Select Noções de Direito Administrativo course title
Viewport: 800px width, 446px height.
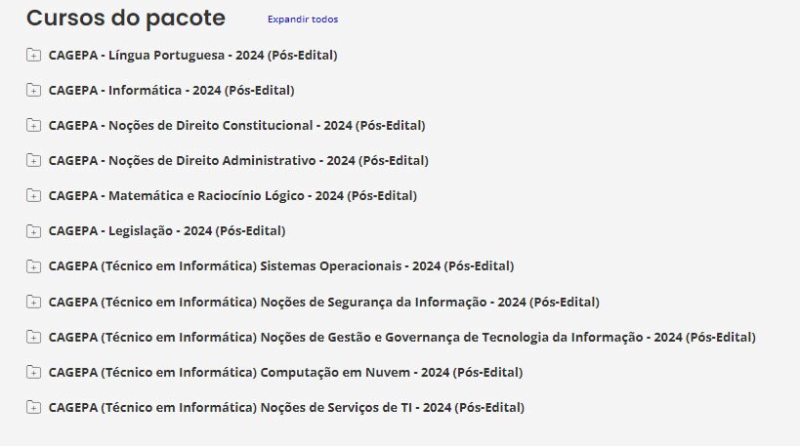pos(238,160)
